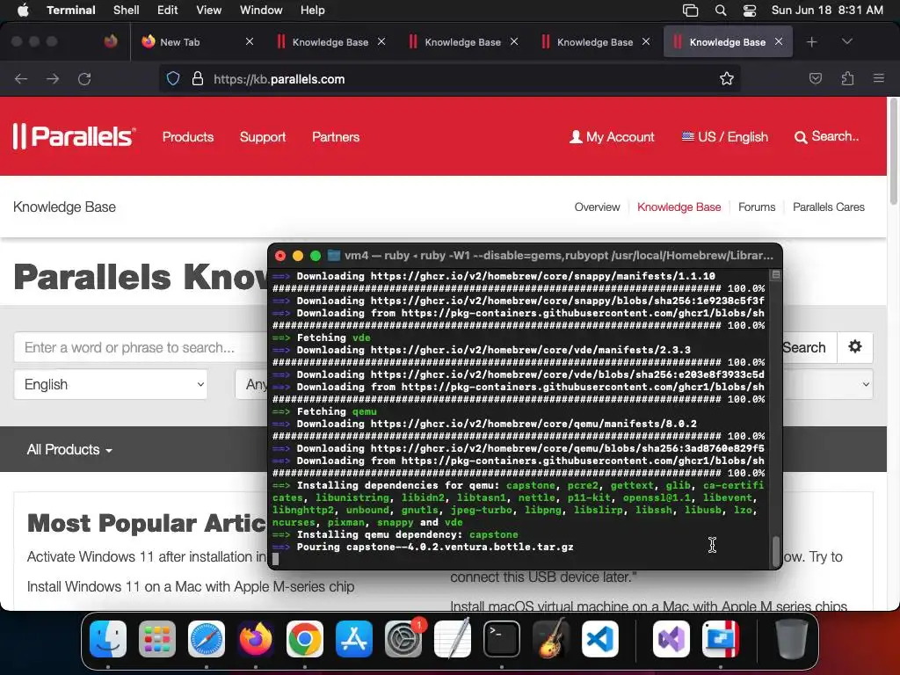
Task: Click the Stage Manager icon in menu bar
Action: tap(691, 11)
